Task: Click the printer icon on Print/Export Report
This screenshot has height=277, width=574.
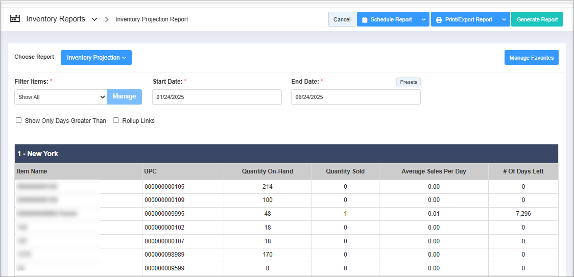Action: click(439, 20)
